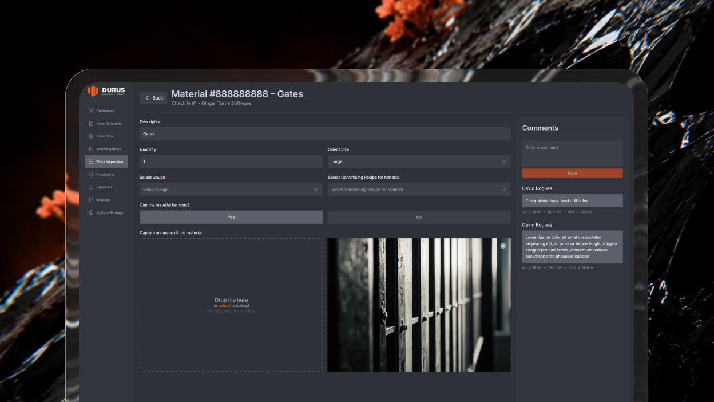Click the select link to upload
Viewport: 714px width, 402px height.
point(224,306)
